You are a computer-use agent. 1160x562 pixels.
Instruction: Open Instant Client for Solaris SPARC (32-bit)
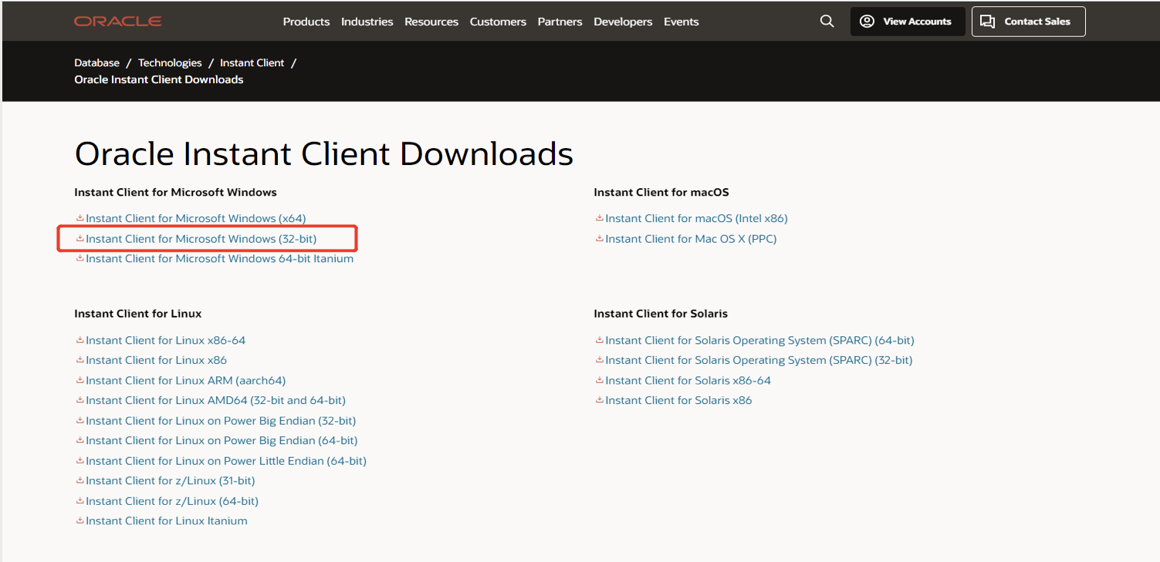click(x=758, y=360)
